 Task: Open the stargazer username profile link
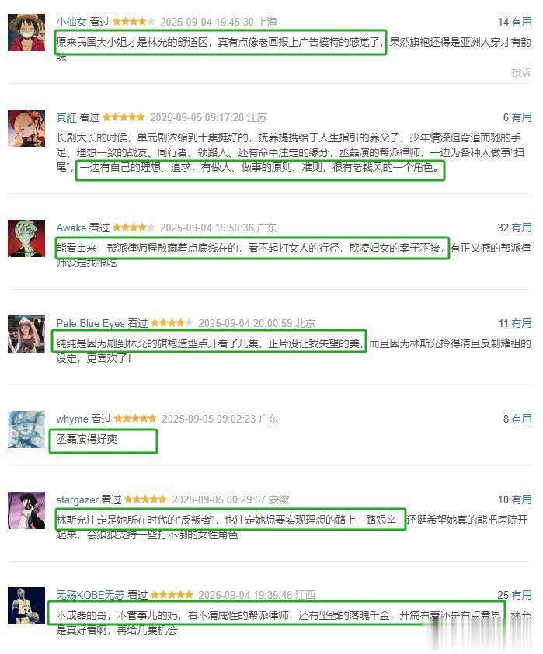(x=77, y=499)
